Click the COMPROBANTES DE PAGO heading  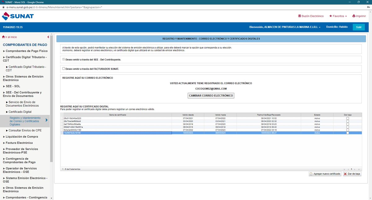pyautogui.click(x=25, y=45)
